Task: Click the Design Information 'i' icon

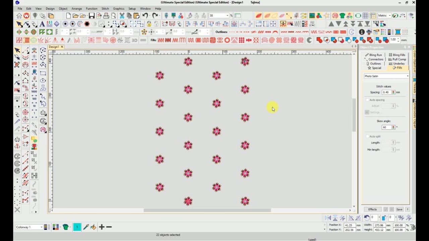Action: click(x=362, y=32)
